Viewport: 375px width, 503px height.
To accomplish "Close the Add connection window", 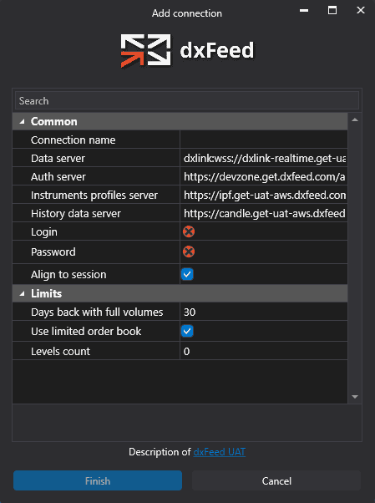I will point(361,11).
